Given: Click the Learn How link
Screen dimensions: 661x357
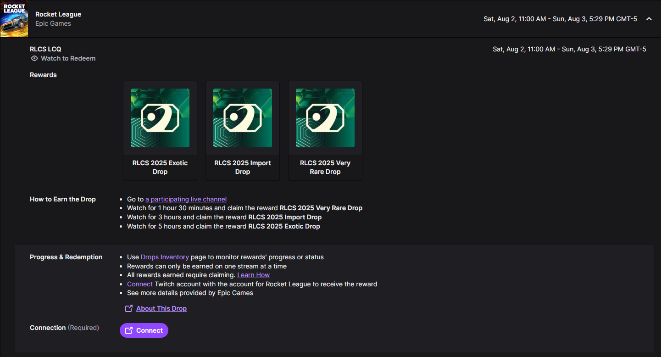Looking at the screenshot, I should pyautogui.click(x=253, y=275).
